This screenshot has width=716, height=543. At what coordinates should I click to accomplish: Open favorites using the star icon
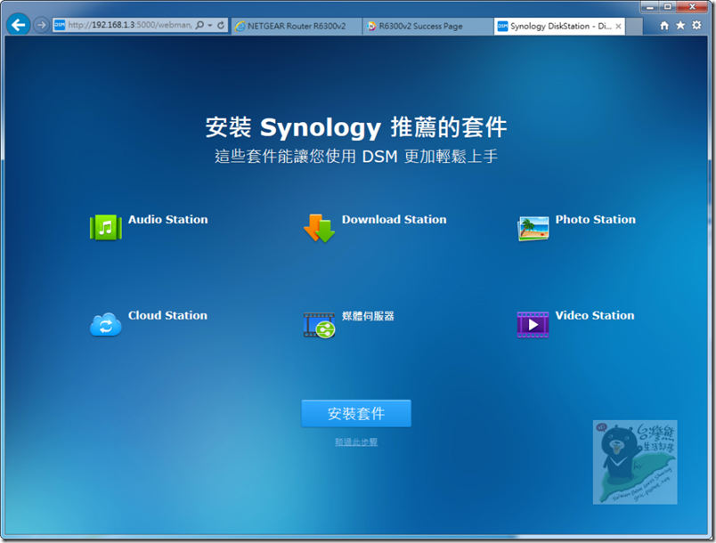(x=680, y=26)
